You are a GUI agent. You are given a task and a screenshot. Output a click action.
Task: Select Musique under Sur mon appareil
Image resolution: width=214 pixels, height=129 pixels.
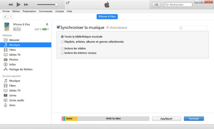(x=26, y=81)
